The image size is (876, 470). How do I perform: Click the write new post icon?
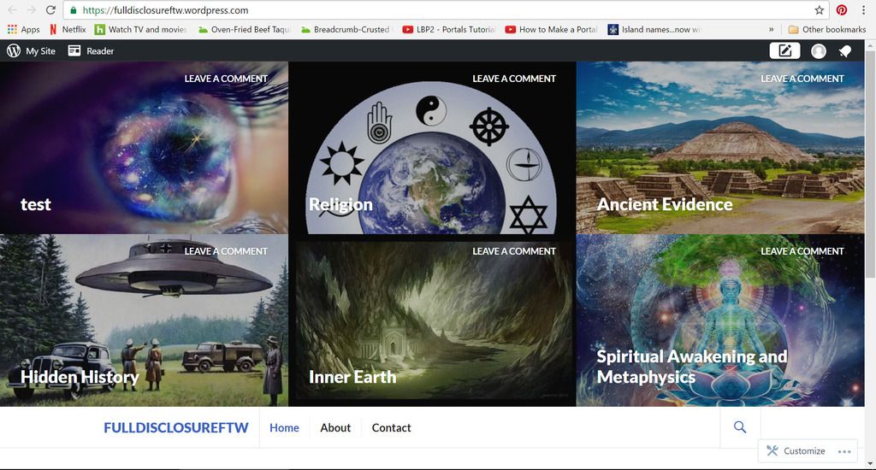[x=784, y=50]
